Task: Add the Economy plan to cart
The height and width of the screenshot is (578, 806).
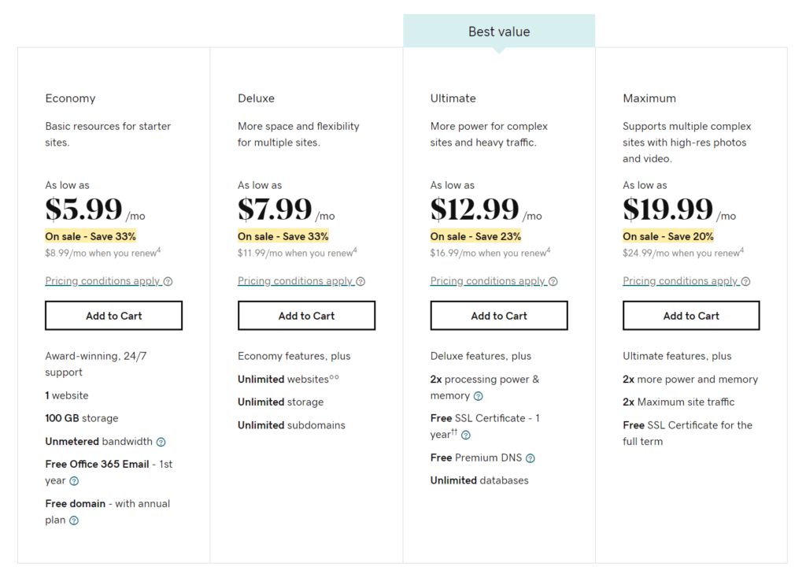Action: tap(113, 316)
